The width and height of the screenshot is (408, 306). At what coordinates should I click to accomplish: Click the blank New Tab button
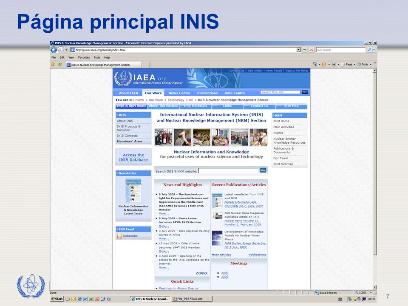[x=146, y=65]
